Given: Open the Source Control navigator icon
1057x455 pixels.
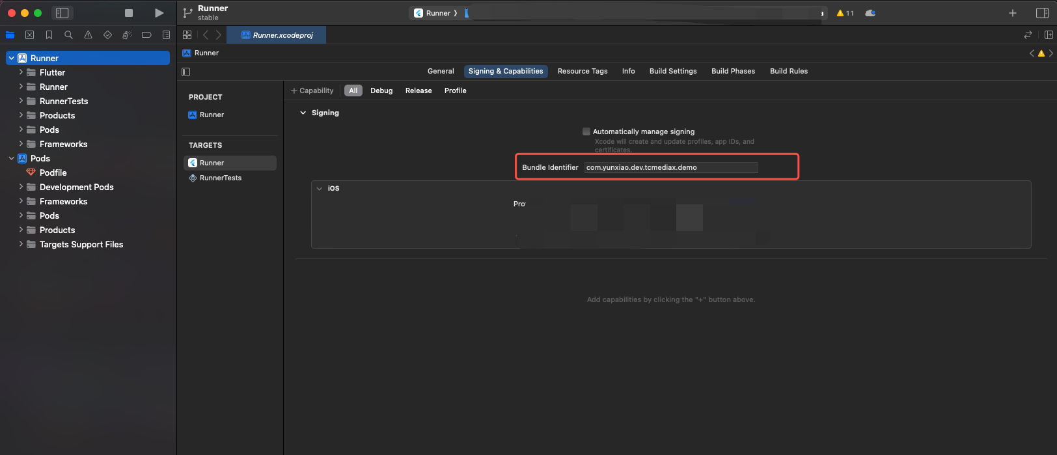Looking at the screenshot, I should click(29, 35).
